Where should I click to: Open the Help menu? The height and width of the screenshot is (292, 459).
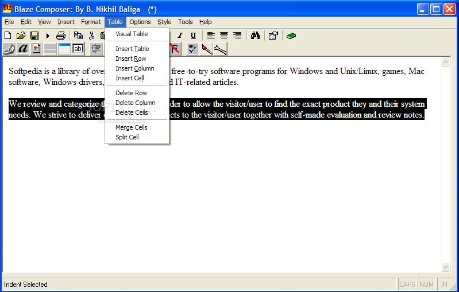click(205, 22)
